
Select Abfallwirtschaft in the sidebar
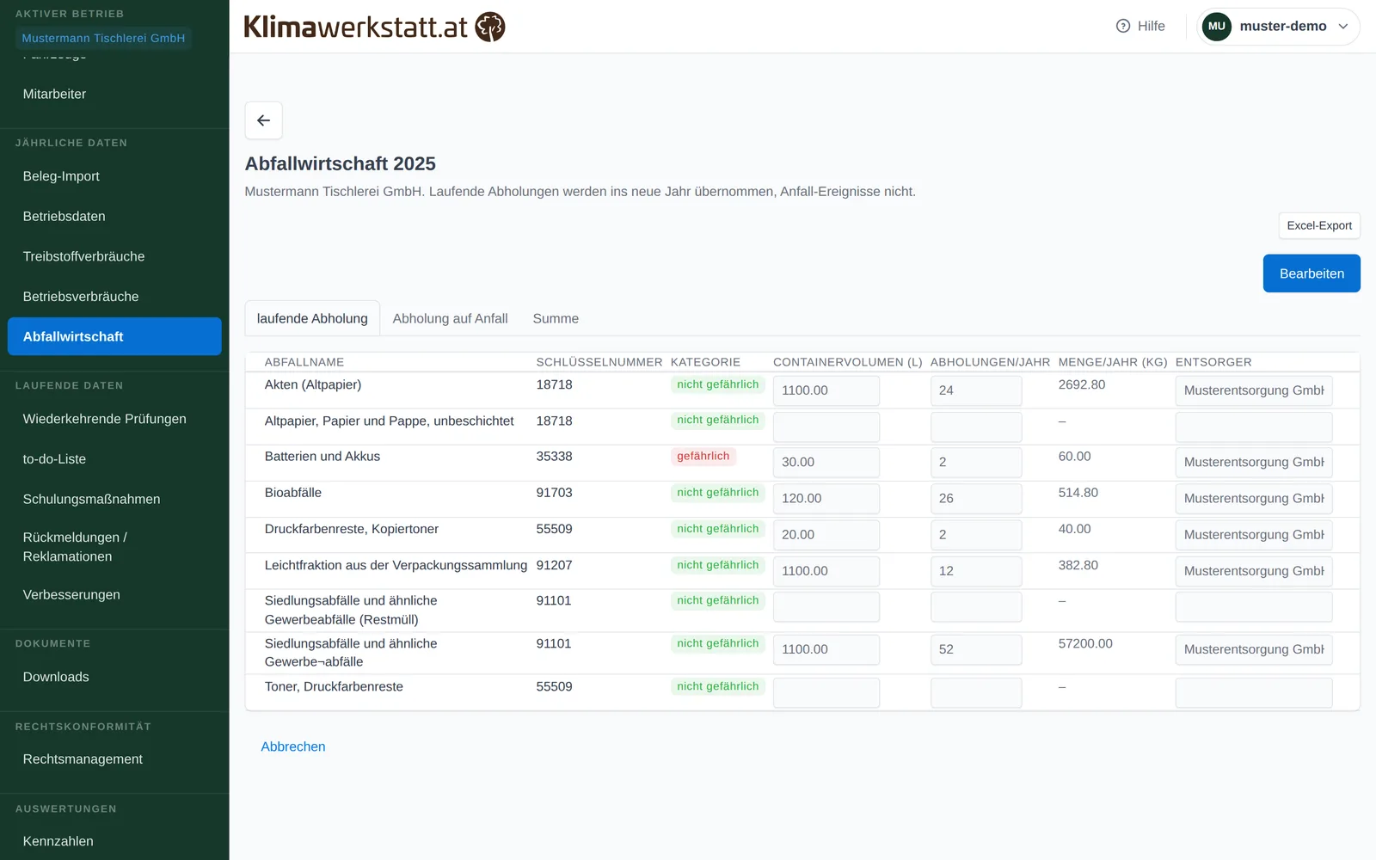(114, 336)
